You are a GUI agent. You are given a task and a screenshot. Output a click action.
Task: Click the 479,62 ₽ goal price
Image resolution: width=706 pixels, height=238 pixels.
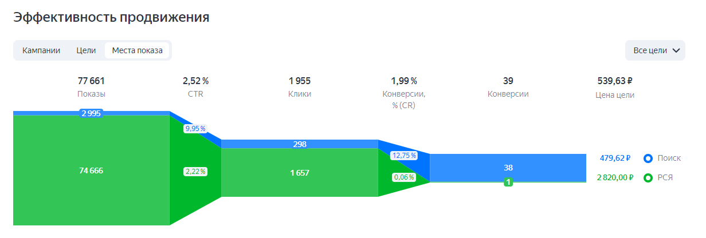click(x=615, y=158)
